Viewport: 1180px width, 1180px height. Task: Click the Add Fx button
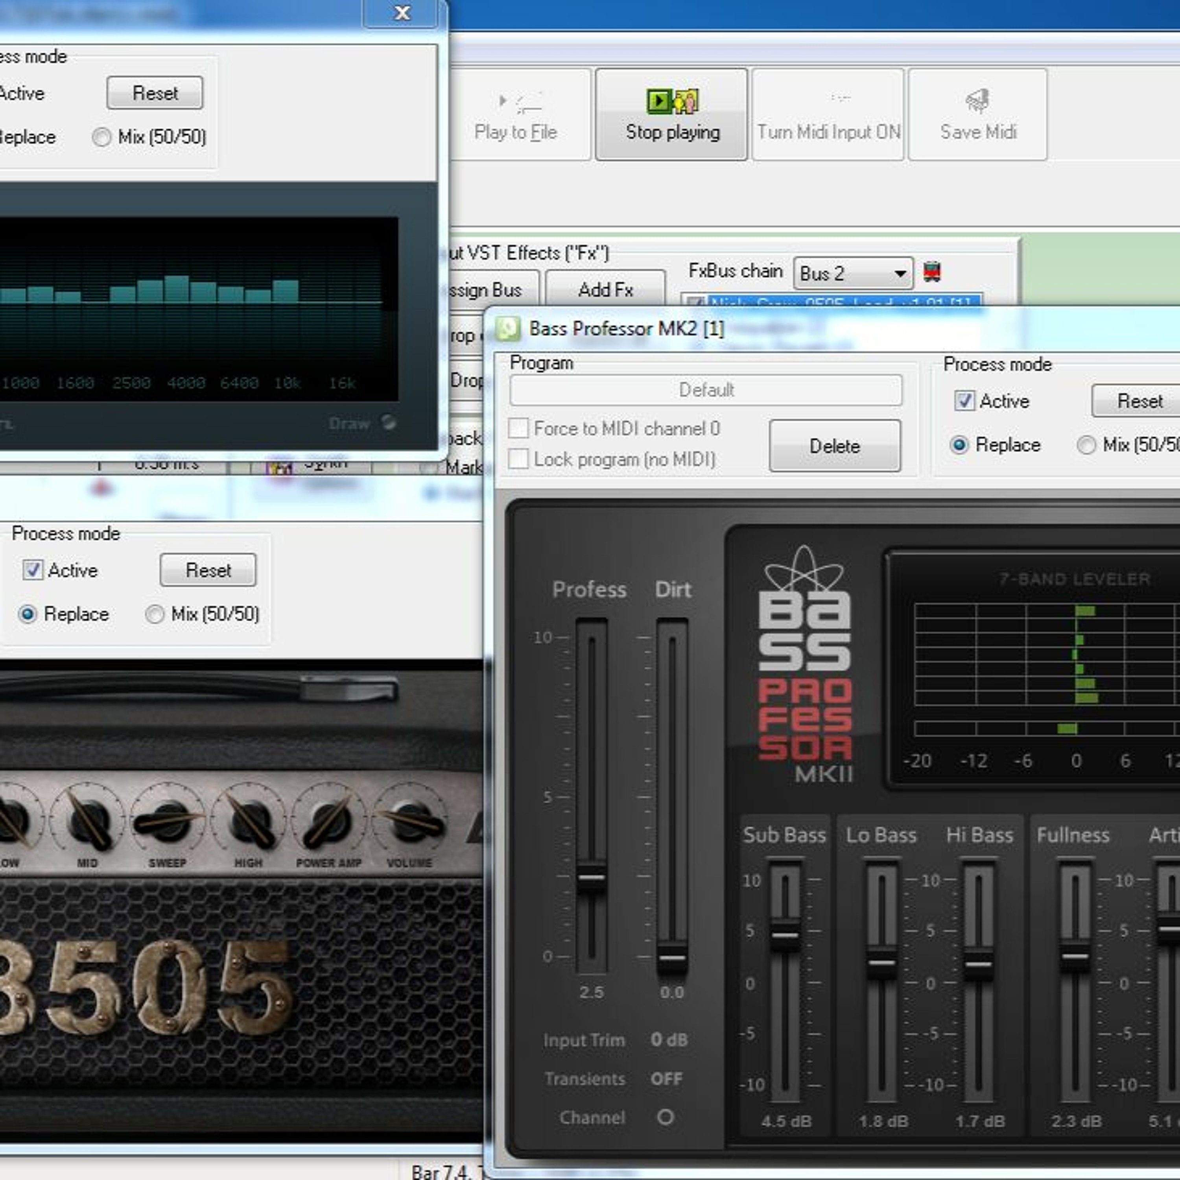[605, 289]
